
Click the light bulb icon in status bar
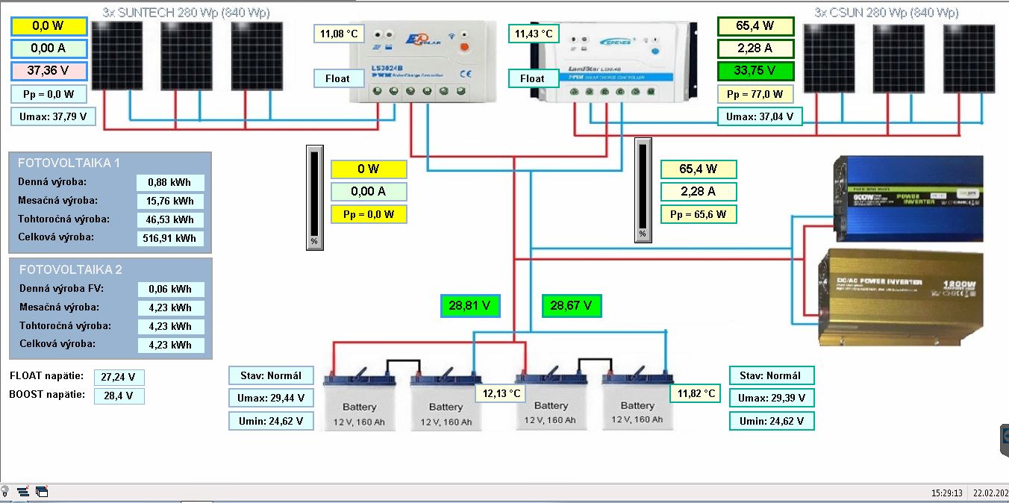coord(4,492)
